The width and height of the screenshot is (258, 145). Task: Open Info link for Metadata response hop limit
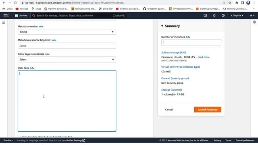(54, 40)
